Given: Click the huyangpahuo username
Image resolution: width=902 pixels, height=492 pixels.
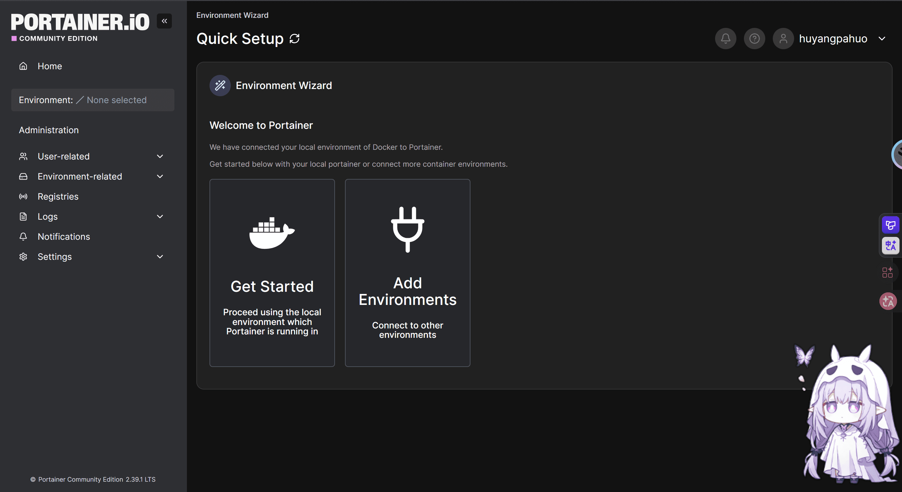Looking at the screenshot, I should (x=833, y=39).
